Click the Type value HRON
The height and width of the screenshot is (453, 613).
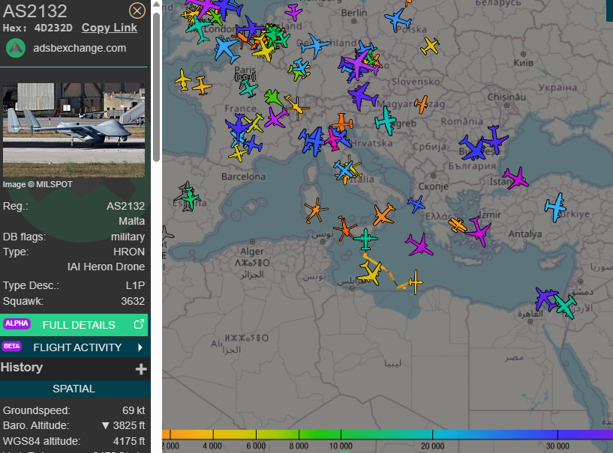coord(129,252)
